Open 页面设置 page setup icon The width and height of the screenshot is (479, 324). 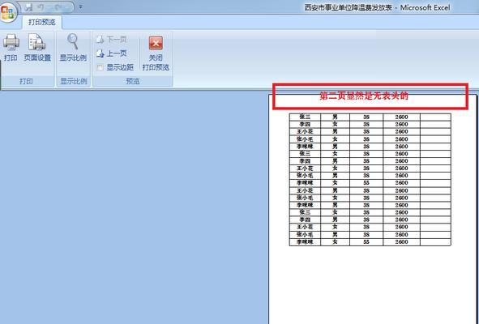tap(37, 42)
